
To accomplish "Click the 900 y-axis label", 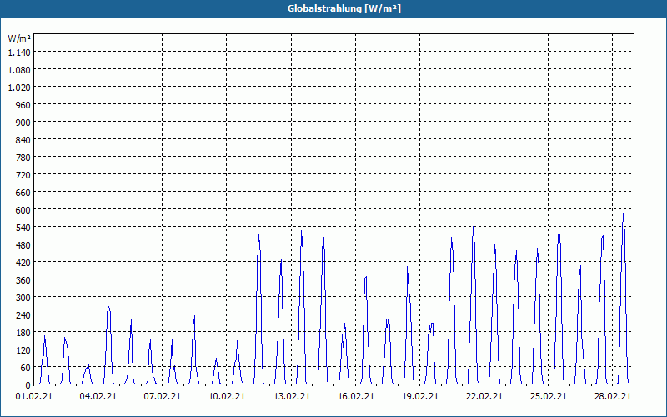I will click(x=23, y=122).
